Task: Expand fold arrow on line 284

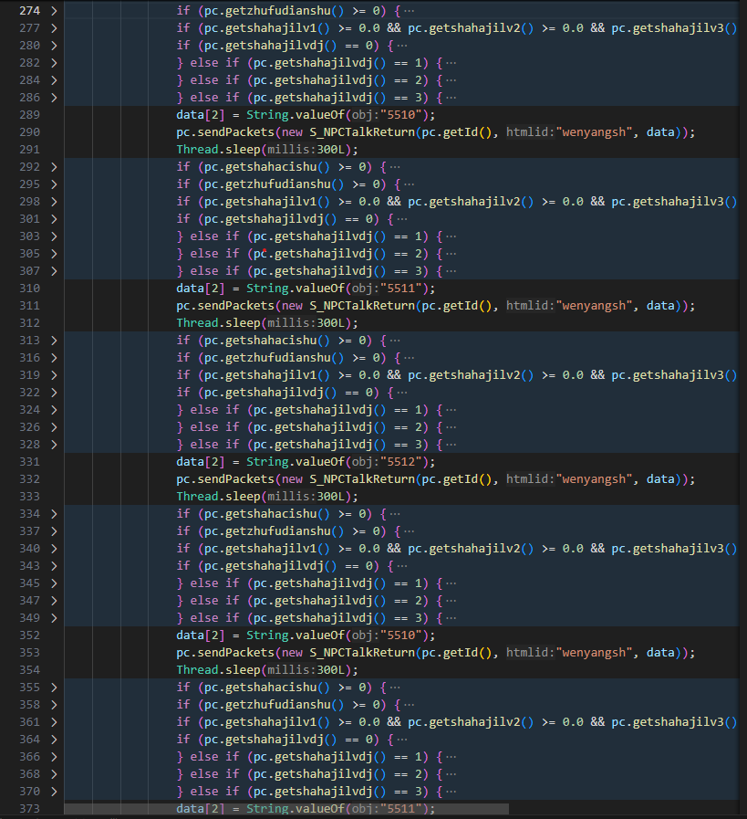Action: 54,80
